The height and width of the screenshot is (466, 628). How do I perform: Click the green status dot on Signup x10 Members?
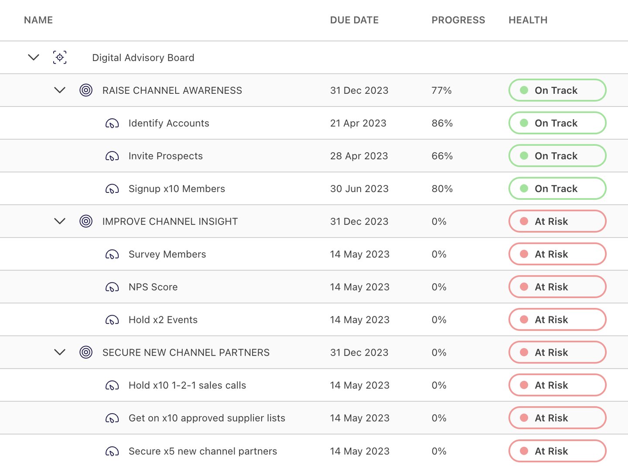tap(525, 188)
